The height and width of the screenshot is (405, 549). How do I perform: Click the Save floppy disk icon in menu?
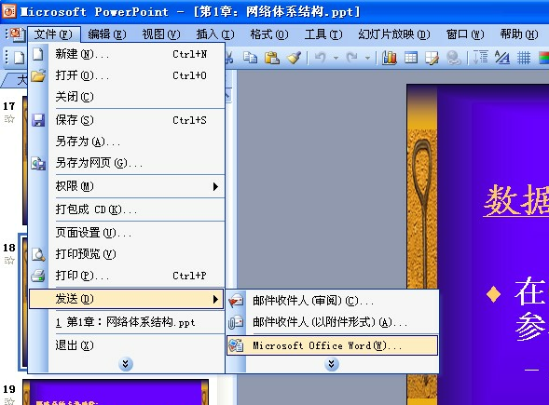38,120
